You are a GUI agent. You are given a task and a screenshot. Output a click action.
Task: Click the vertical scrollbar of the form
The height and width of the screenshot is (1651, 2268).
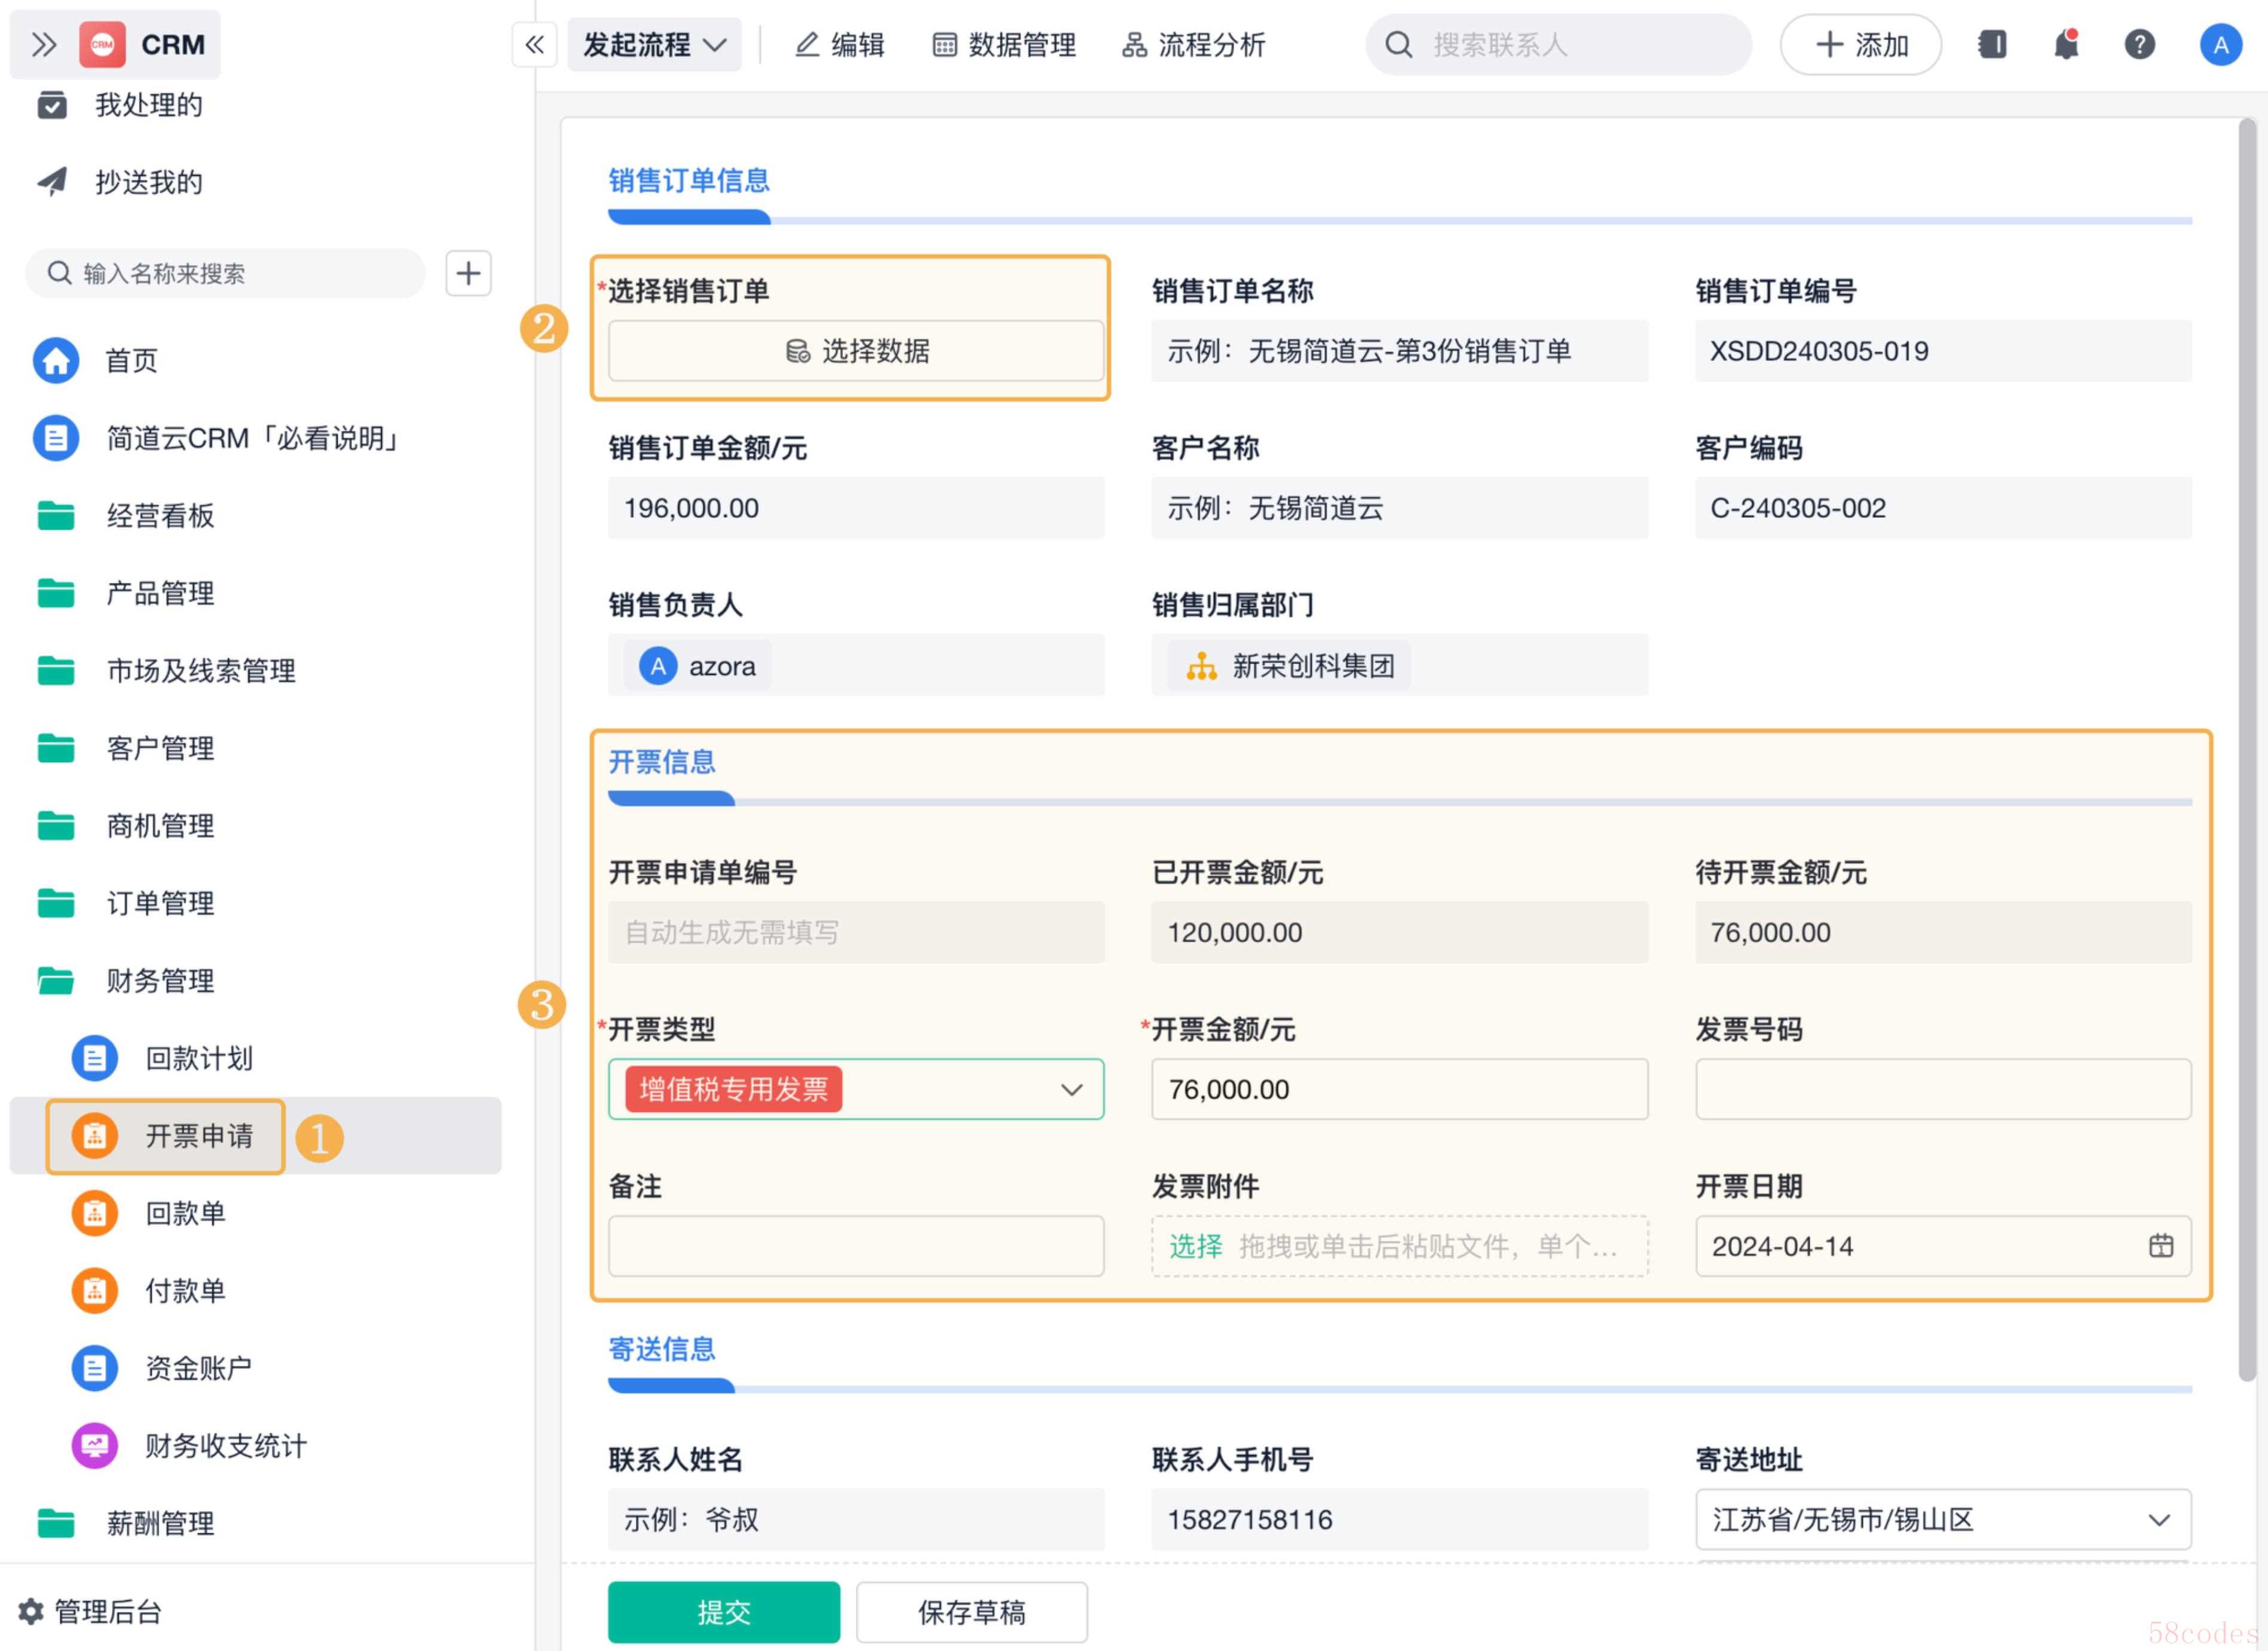pyautogui.click(x=2246, y=750)
